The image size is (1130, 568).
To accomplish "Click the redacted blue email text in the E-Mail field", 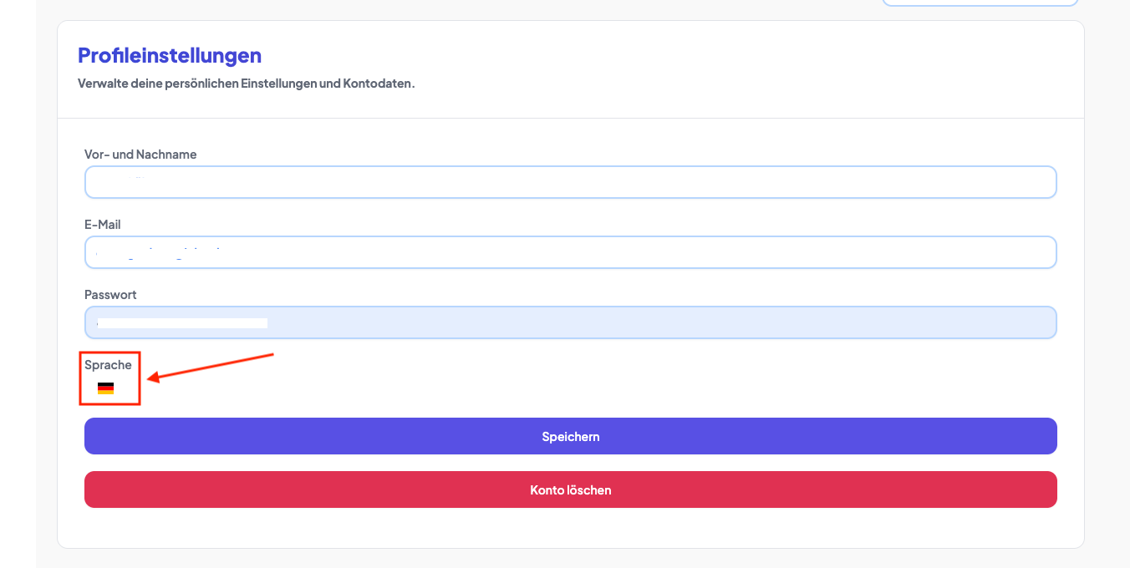I will point(158,251).
